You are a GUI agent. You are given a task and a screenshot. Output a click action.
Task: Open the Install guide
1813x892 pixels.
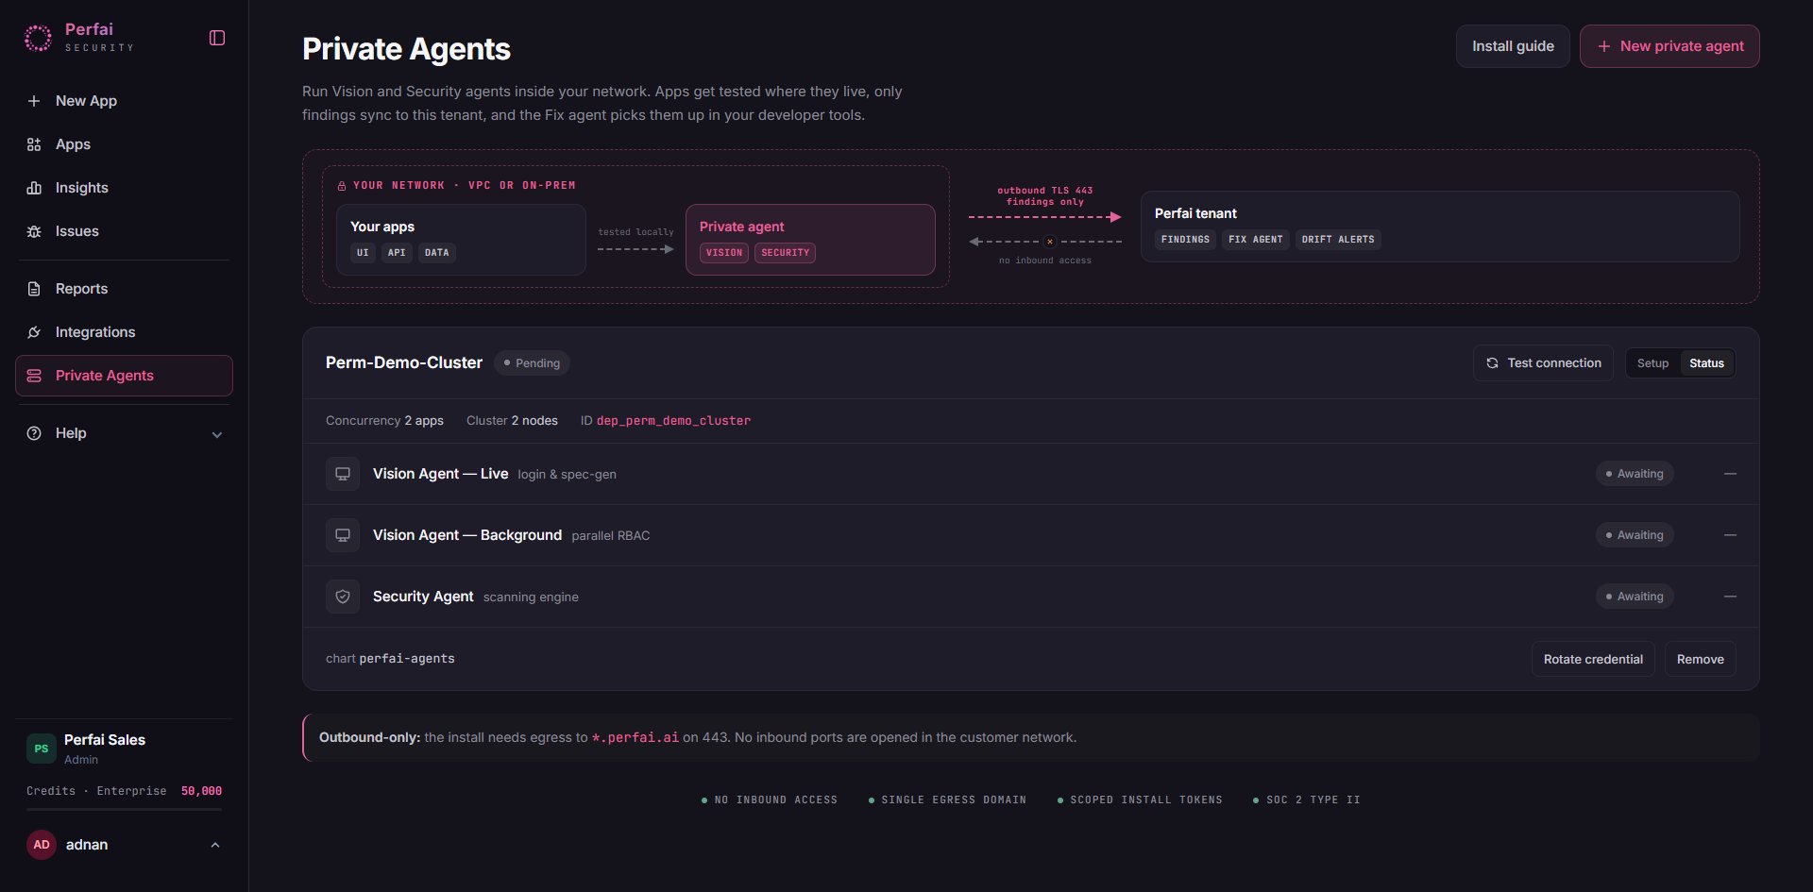(1513, 46)
